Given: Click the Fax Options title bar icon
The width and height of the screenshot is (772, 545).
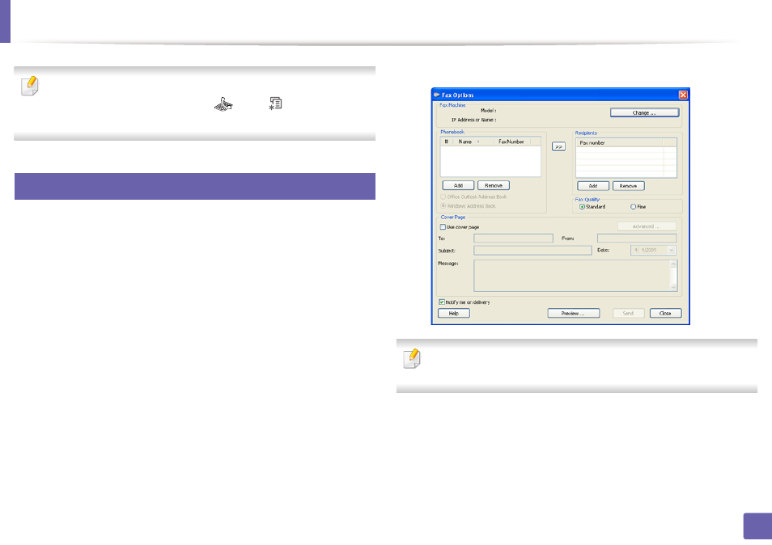Looking at the screenshot, I should coord(437,95).
